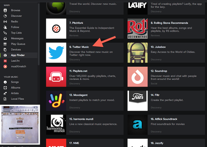Open Messages in sidebar
Viewport: 207px width, 147px height.
[x=17, y=38]
